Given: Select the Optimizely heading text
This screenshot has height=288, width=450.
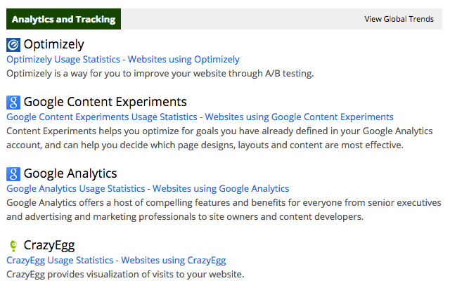Looking at the screenshot, I should pyautogui.click(x=53, y=45).
